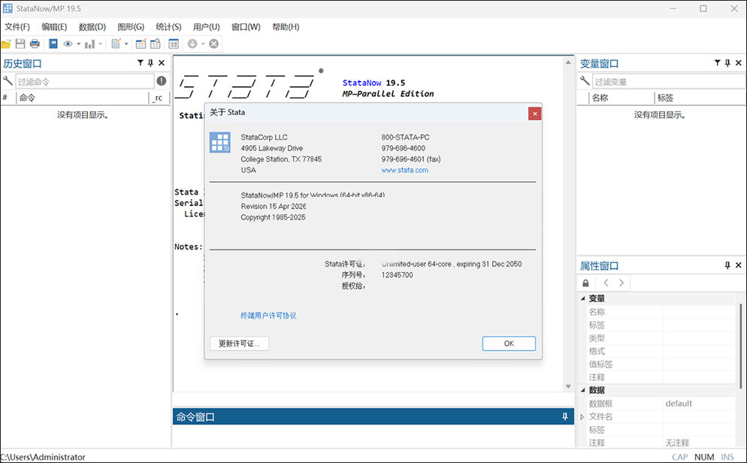Pin the 历史窗口 panel
This screenshot has height=463, width=747.
coord(150,63)
